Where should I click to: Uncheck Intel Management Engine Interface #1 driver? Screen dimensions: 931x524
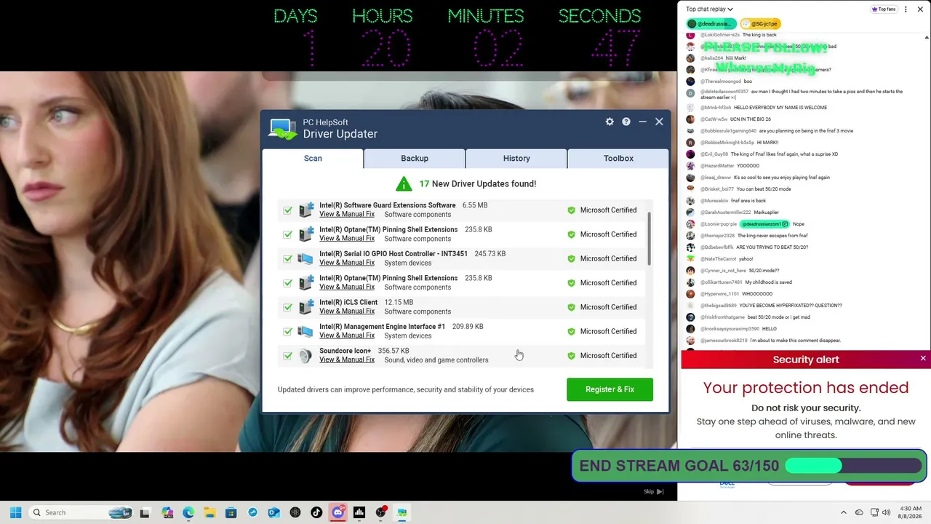288,332
